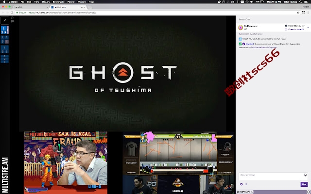Open the grid extension icon in Chrome toolbar

(x=303, y=13)
